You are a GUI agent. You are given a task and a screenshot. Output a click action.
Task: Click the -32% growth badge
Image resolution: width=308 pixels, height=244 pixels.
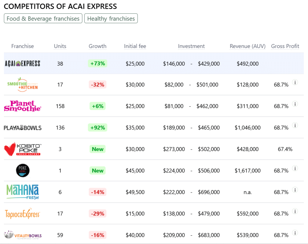98,85
